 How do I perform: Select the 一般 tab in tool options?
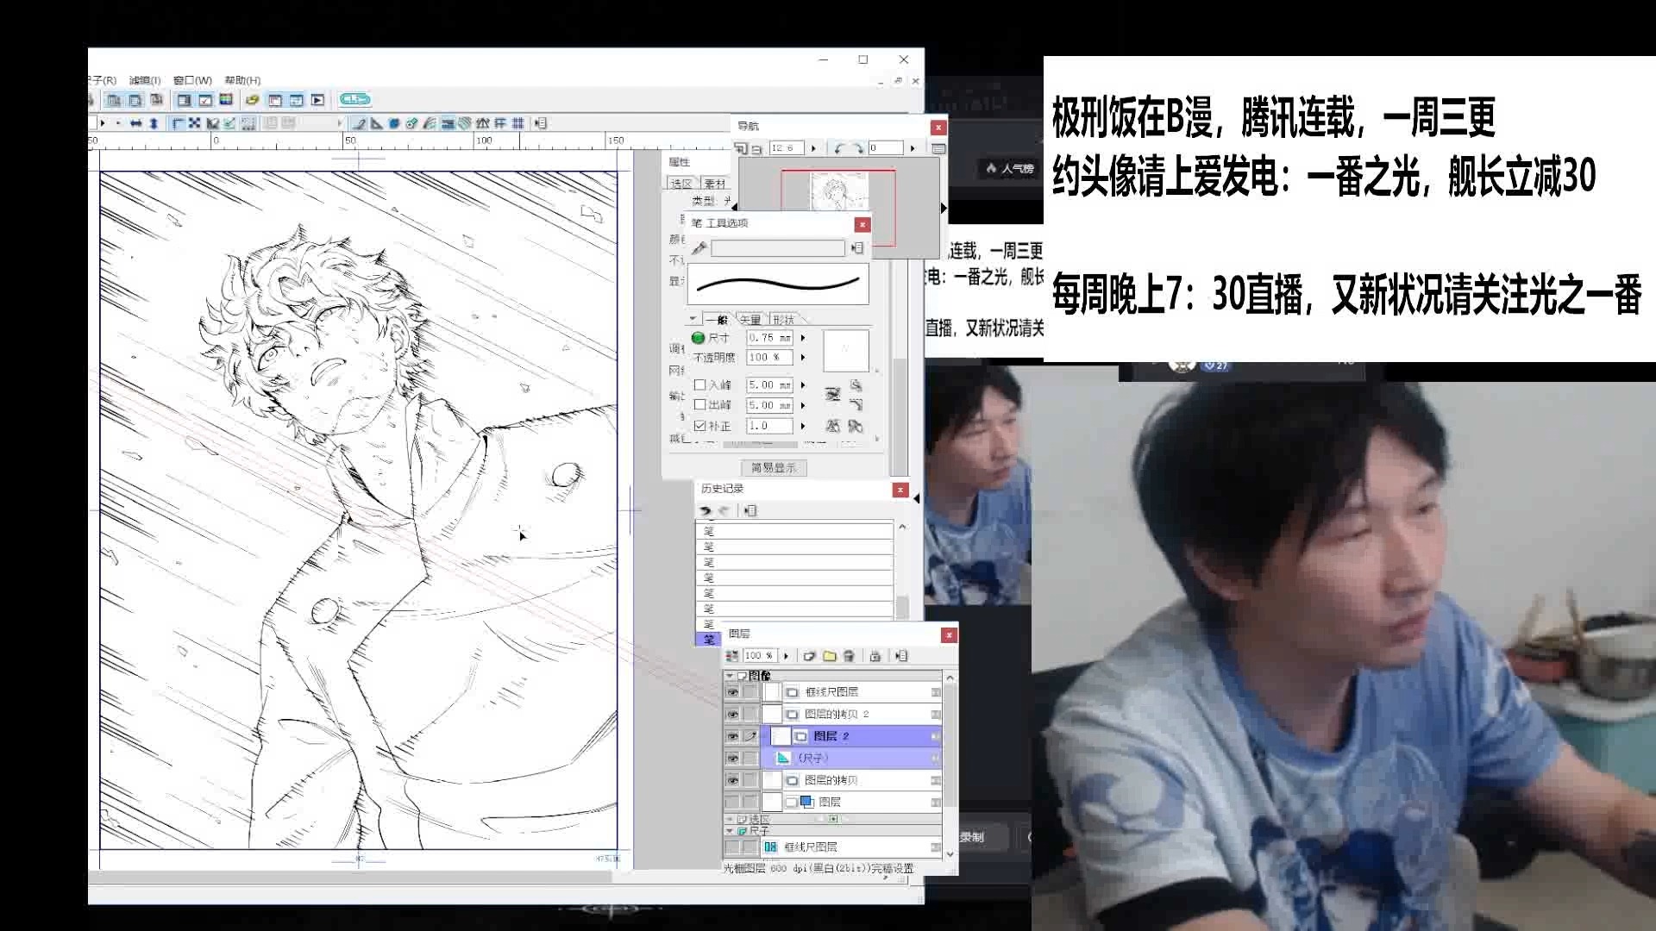point(716,320)
